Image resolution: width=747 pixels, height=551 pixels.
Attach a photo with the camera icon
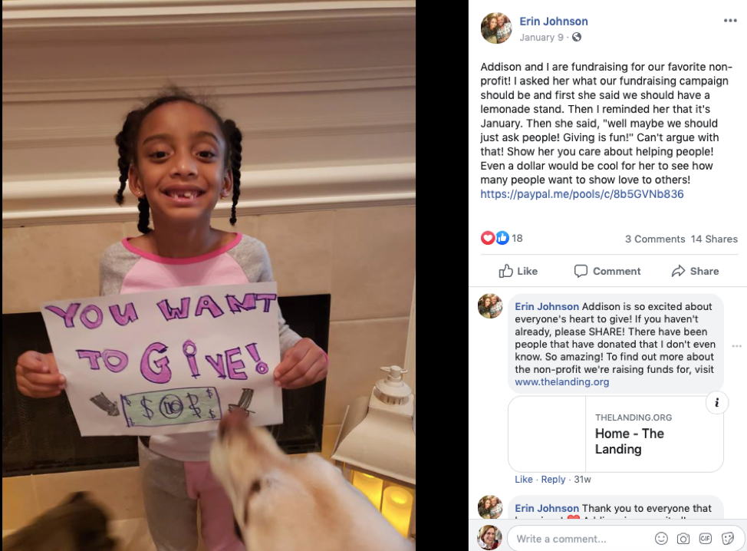pyautogui.click(x=683, y=539)
